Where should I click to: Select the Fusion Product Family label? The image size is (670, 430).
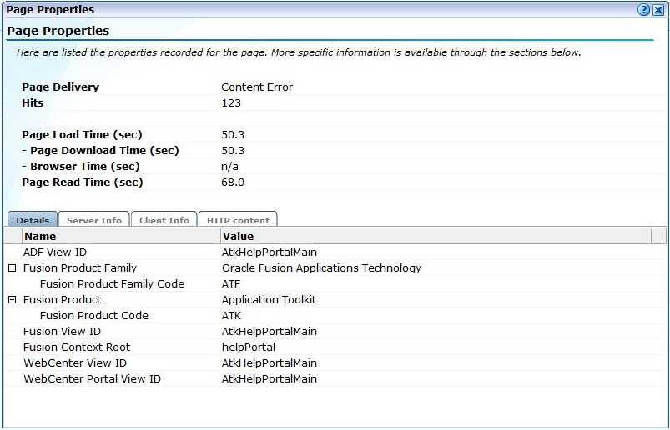[x=80, y=267]
